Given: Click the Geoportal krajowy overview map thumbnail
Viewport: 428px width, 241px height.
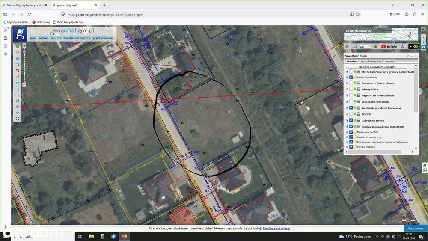Looking at the screenshot, I should (381, 34).
